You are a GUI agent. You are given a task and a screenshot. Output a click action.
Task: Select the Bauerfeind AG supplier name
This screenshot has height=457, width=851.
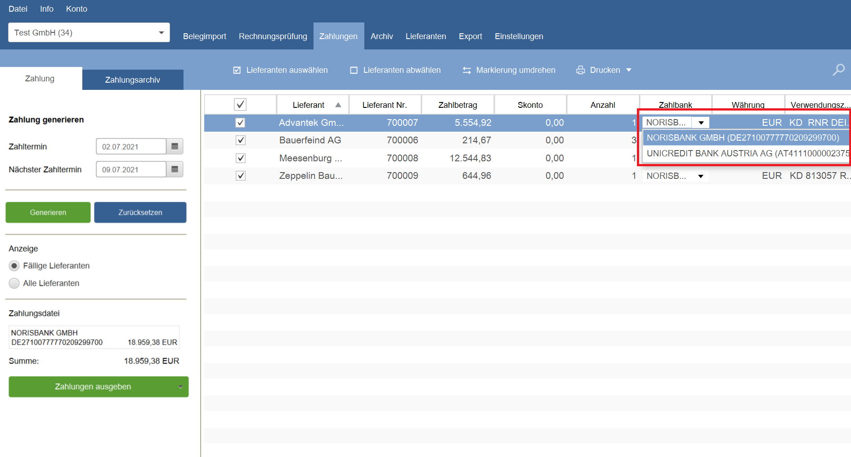[310, 140]
